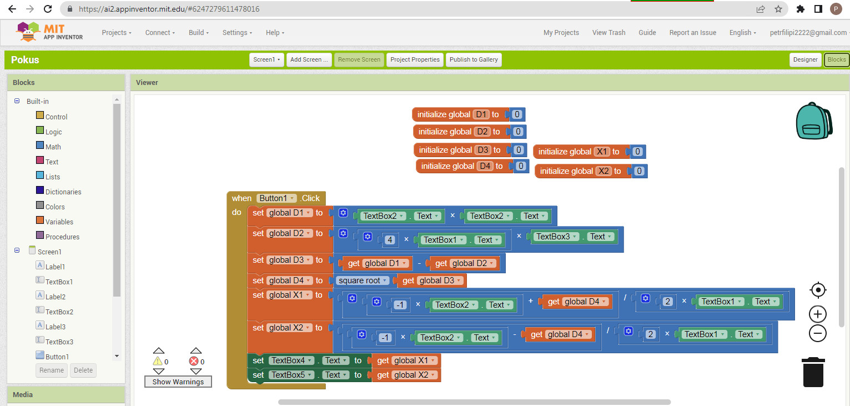
Task: Click the yellow warning triangle icon
Action: pyautogui.click(x=157, y=362)
